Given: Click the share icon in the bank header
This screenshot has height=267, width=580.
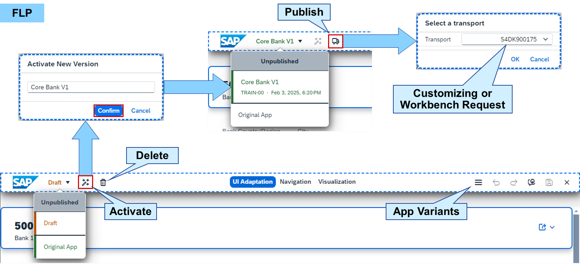Looking at the screenshot, I should [542, 227].
